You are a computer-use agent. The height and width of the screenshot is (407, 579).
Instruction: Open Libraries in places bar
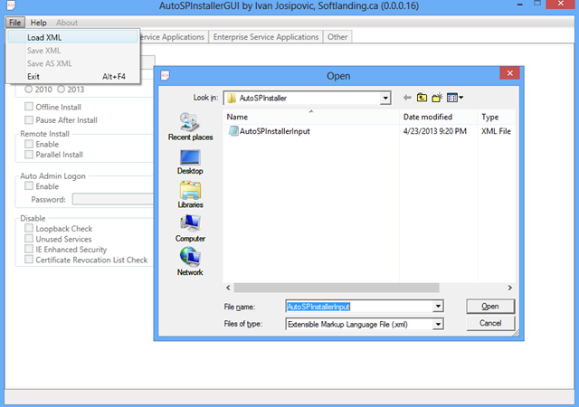coord(190,194)
